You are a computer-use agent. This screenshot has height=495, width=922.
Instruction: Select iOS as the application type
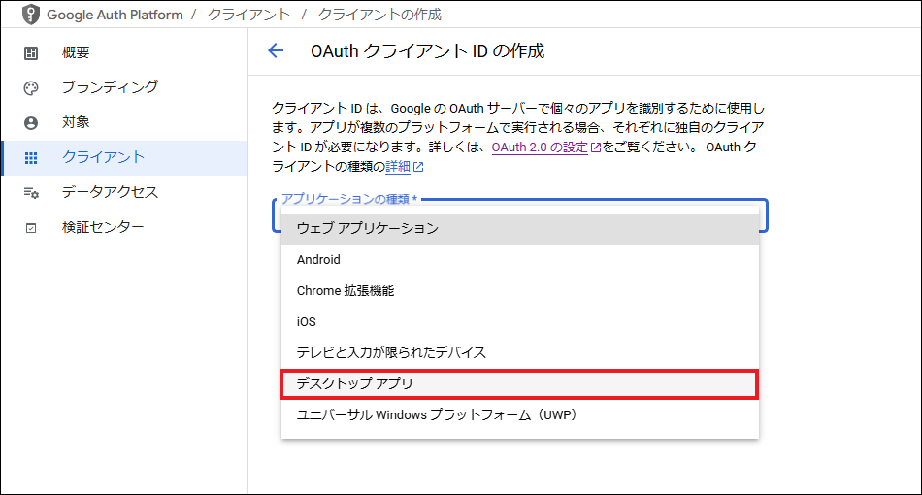coord(306,321)
